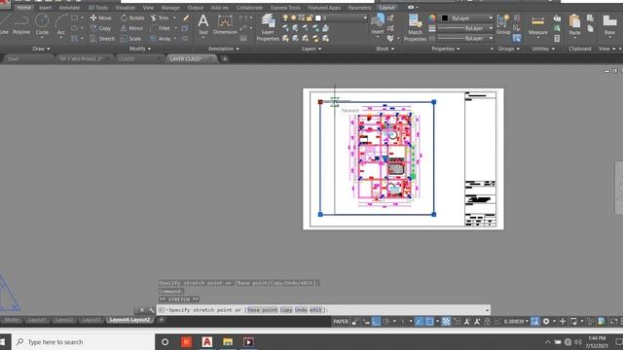Toggle the viewport lock in status bar
Screen dimensions: 623x350
tap(487, 322)
